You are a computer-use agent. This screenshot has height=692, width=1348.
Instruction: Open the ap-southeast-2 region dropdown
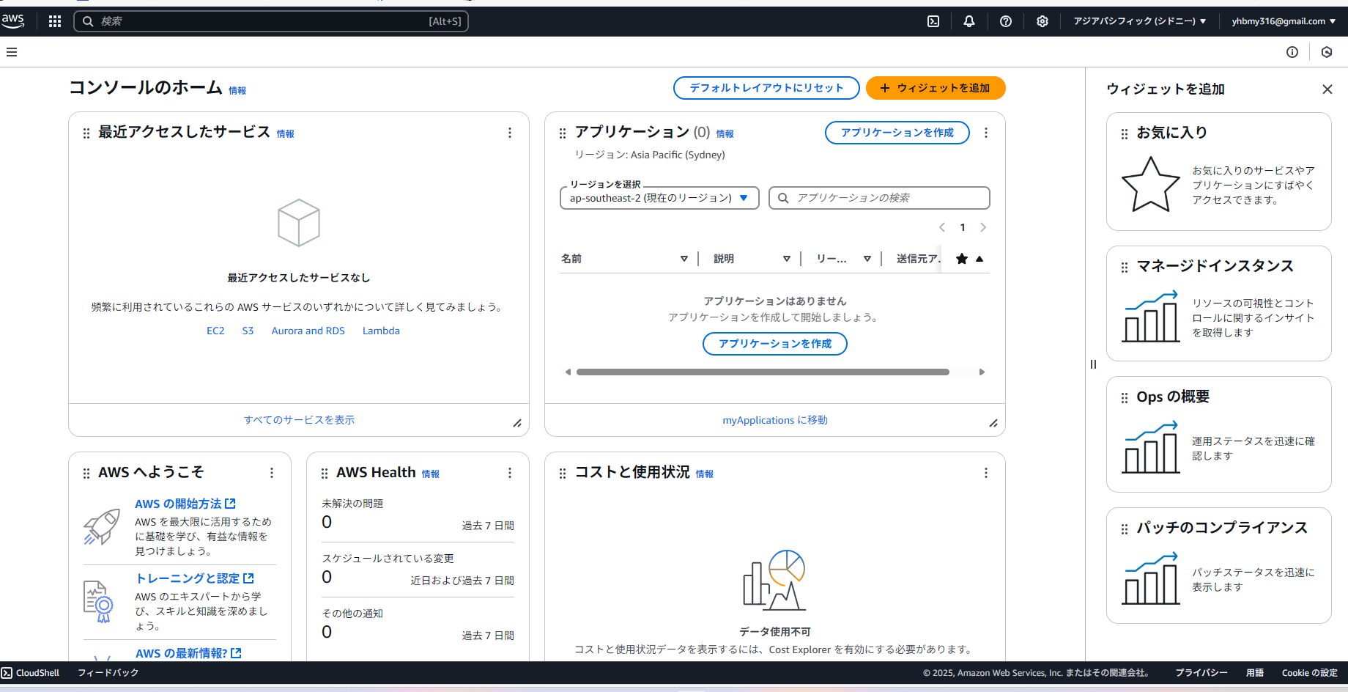(659, 198)
